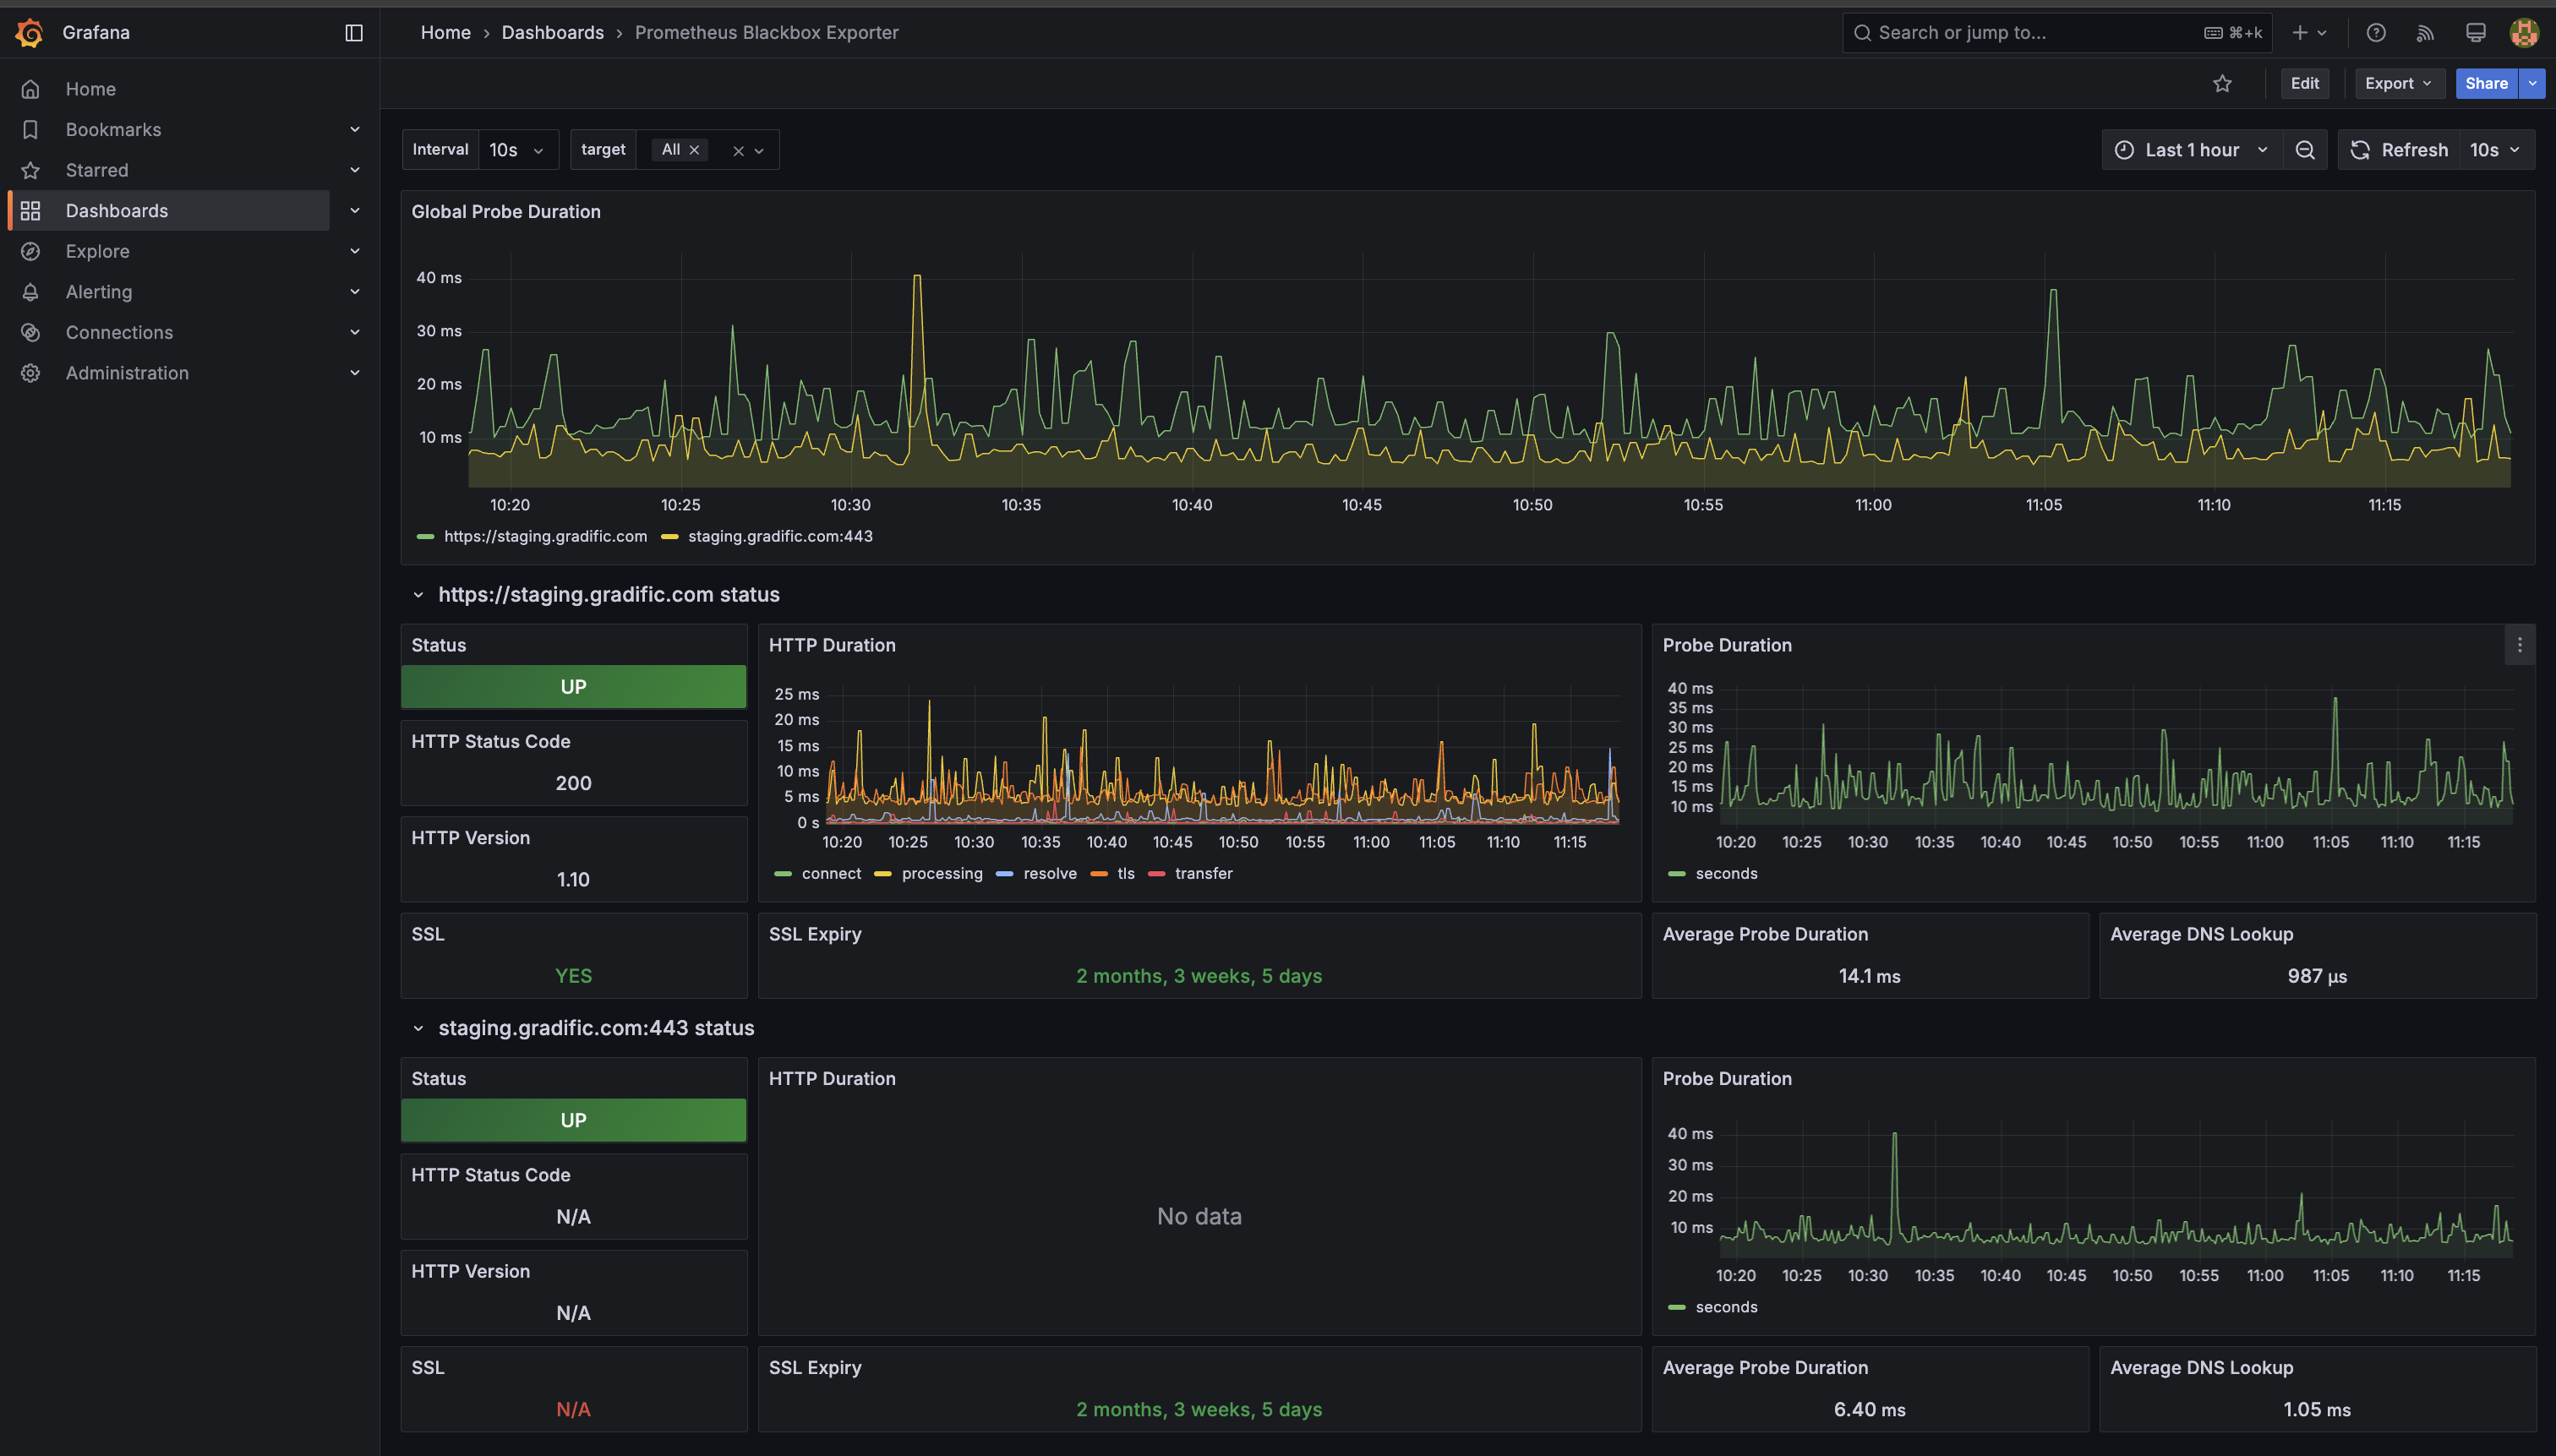This screenshot has width=2556, height=1456.
Task: Go to Dashboards breadcrumb
Action: click(552, 33)
